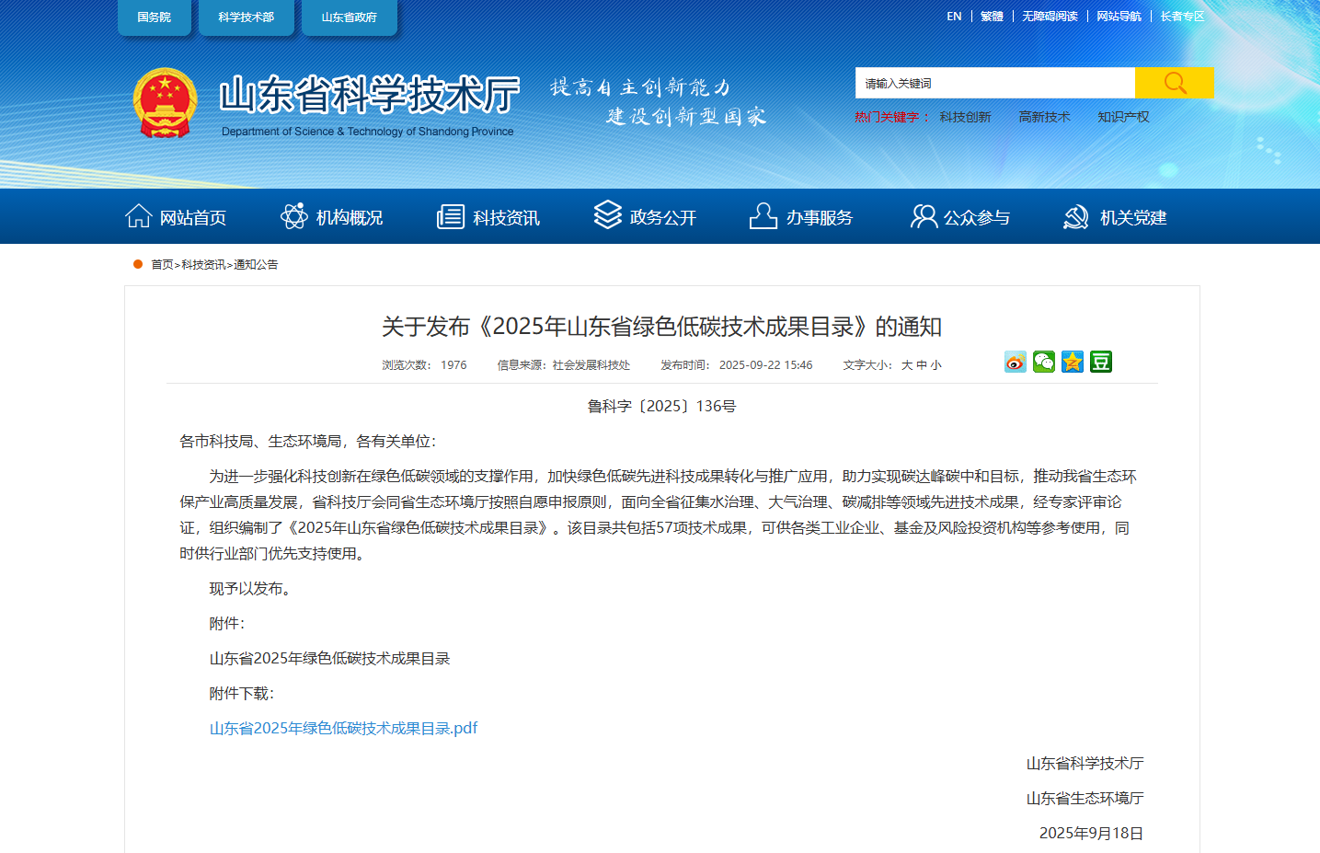
Task: Click the national emblem logo
Action: coord(165,103)
